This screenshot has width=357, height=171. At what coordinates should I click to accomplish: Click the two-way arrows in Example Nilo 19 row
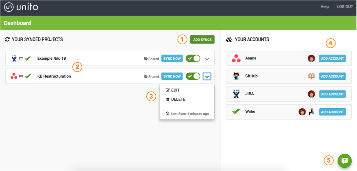point(21,58)
